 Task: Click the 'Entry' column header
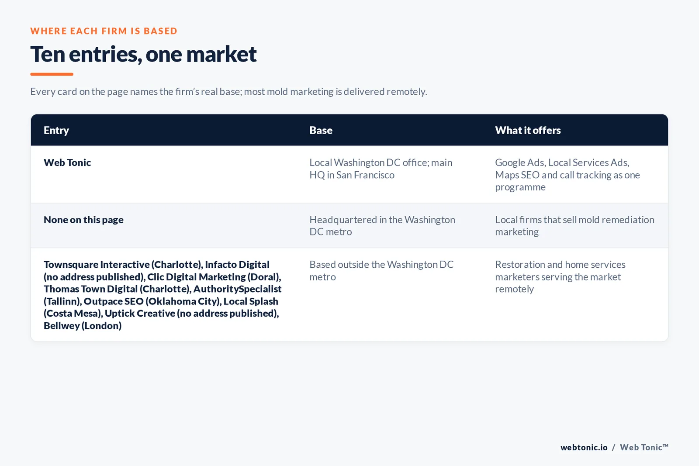[56, 130]
